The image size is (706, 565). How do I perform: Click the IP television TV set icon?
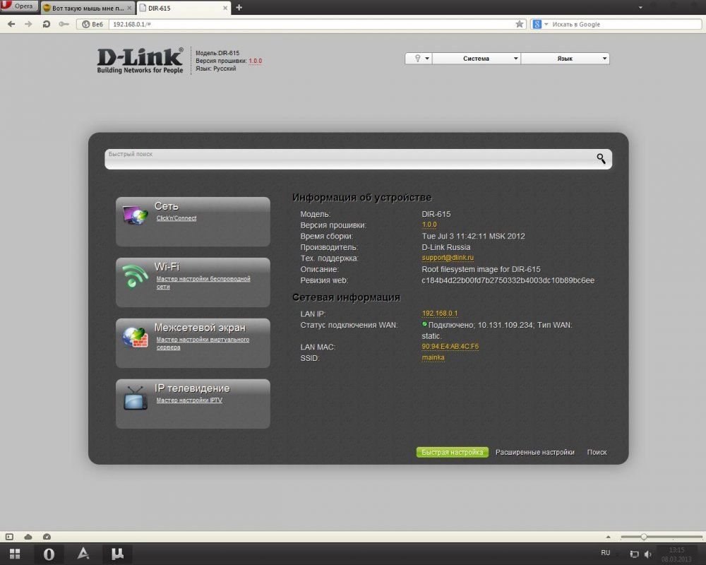click(135, 398)
